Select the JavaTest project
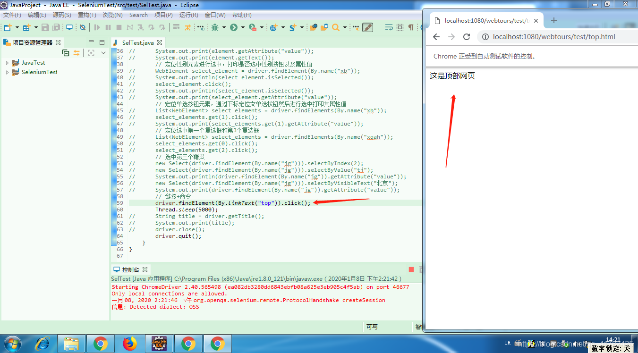The image size is (638, 353). click(x=33, y=62)
